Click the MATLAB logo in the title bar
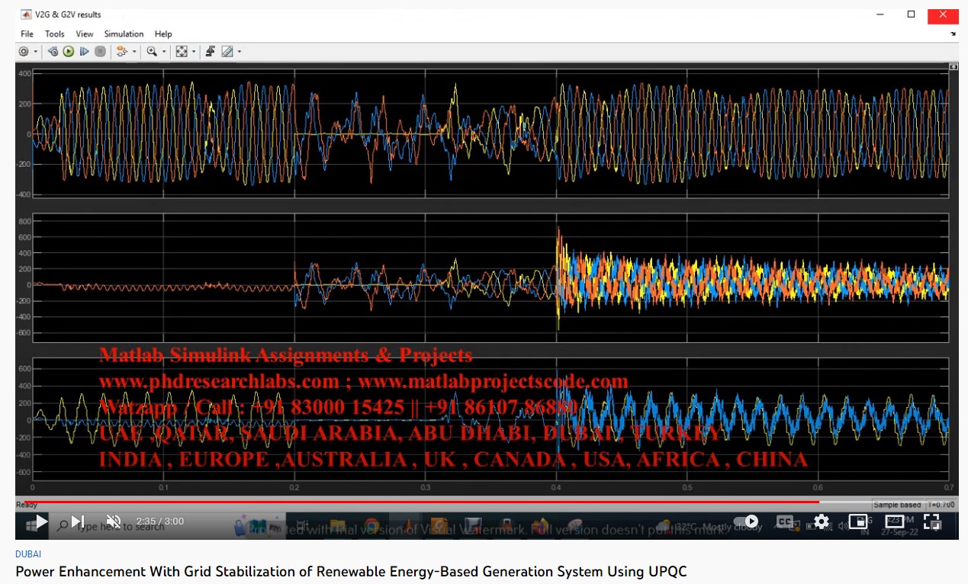The image size is (968, 584). [x=26, y=14]
